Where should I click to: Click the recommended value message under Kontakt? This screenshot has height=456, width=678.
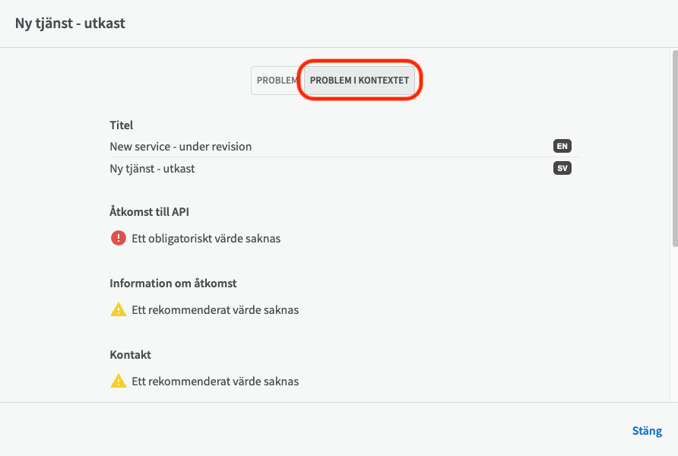[x=215, y=382]
